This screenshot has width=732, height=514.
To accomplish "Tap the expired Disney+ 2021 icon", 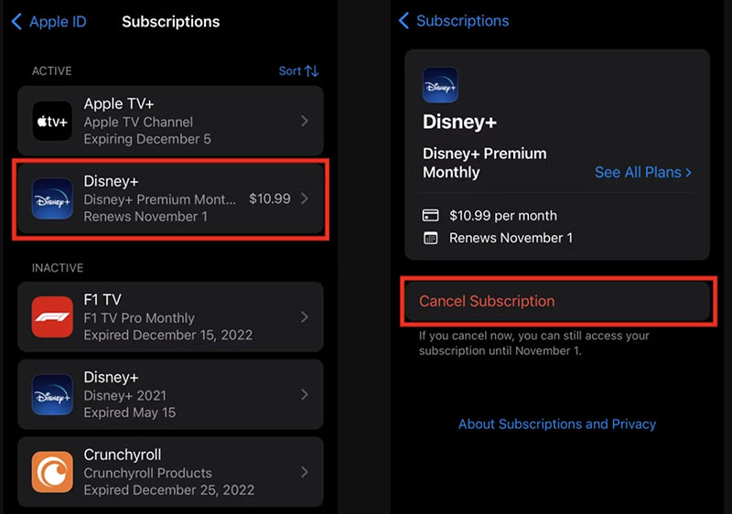I will click(x=52, y=394).
